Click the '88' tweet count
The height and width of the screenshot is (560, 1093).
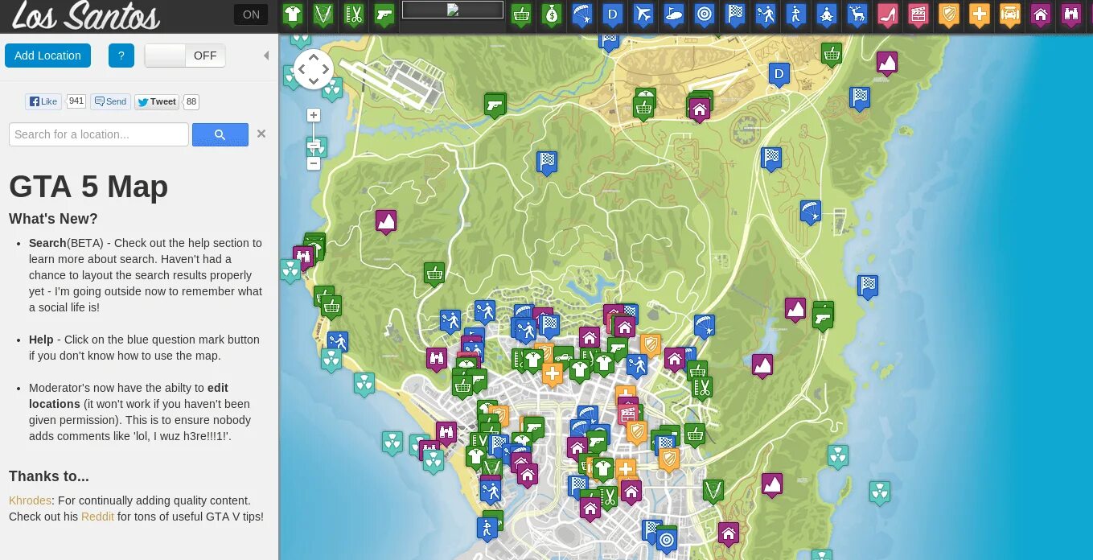191,101
